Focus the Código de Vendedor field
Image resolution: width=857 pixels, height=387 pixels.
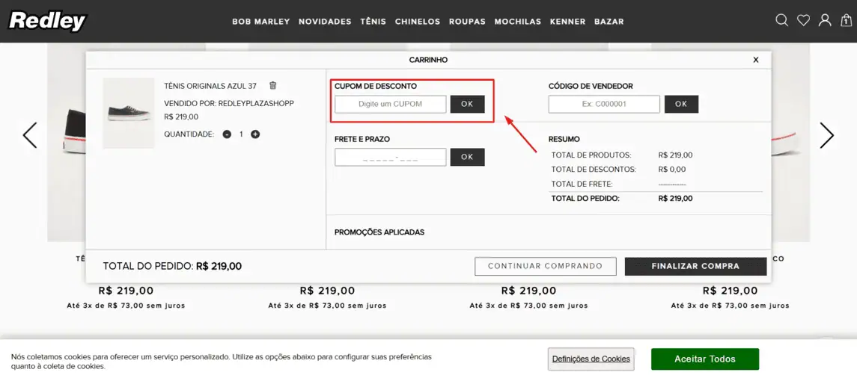[604, 105]
